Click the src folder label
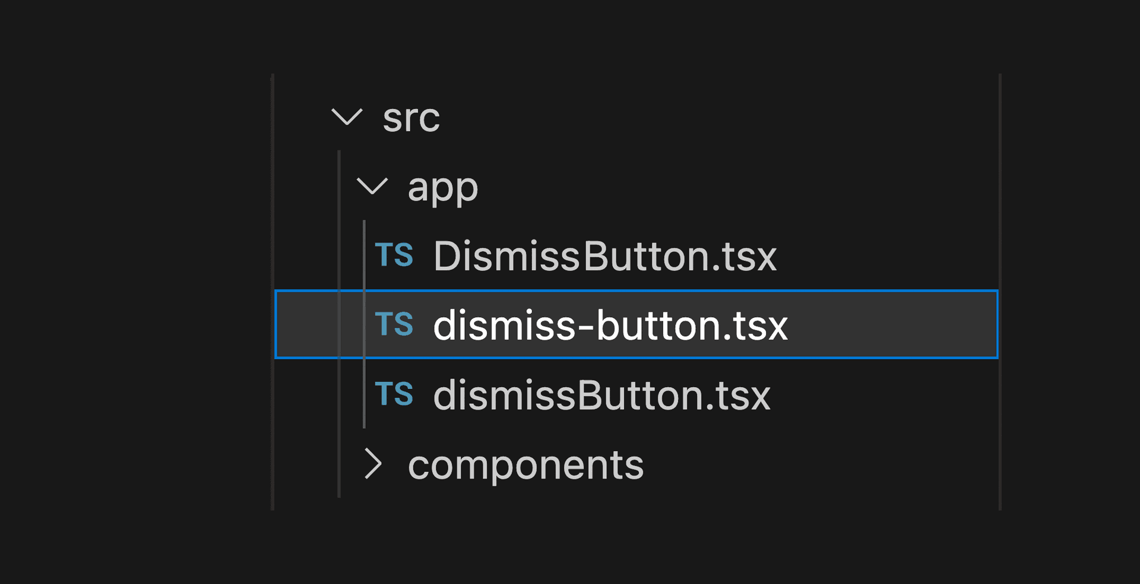 [411, 119]
